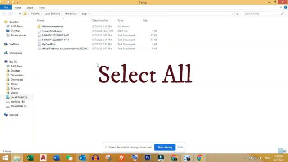
Task: Launch AutoCAD from taskbar
Action: (x=43, y=158)
